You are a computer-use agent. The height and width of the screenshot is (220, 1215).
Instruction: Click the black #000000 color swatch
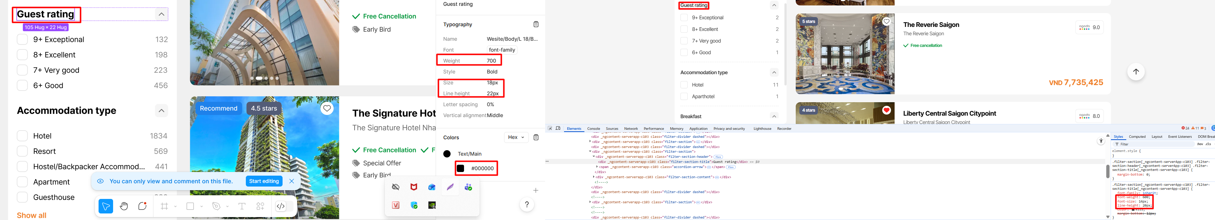pos(460,168)
